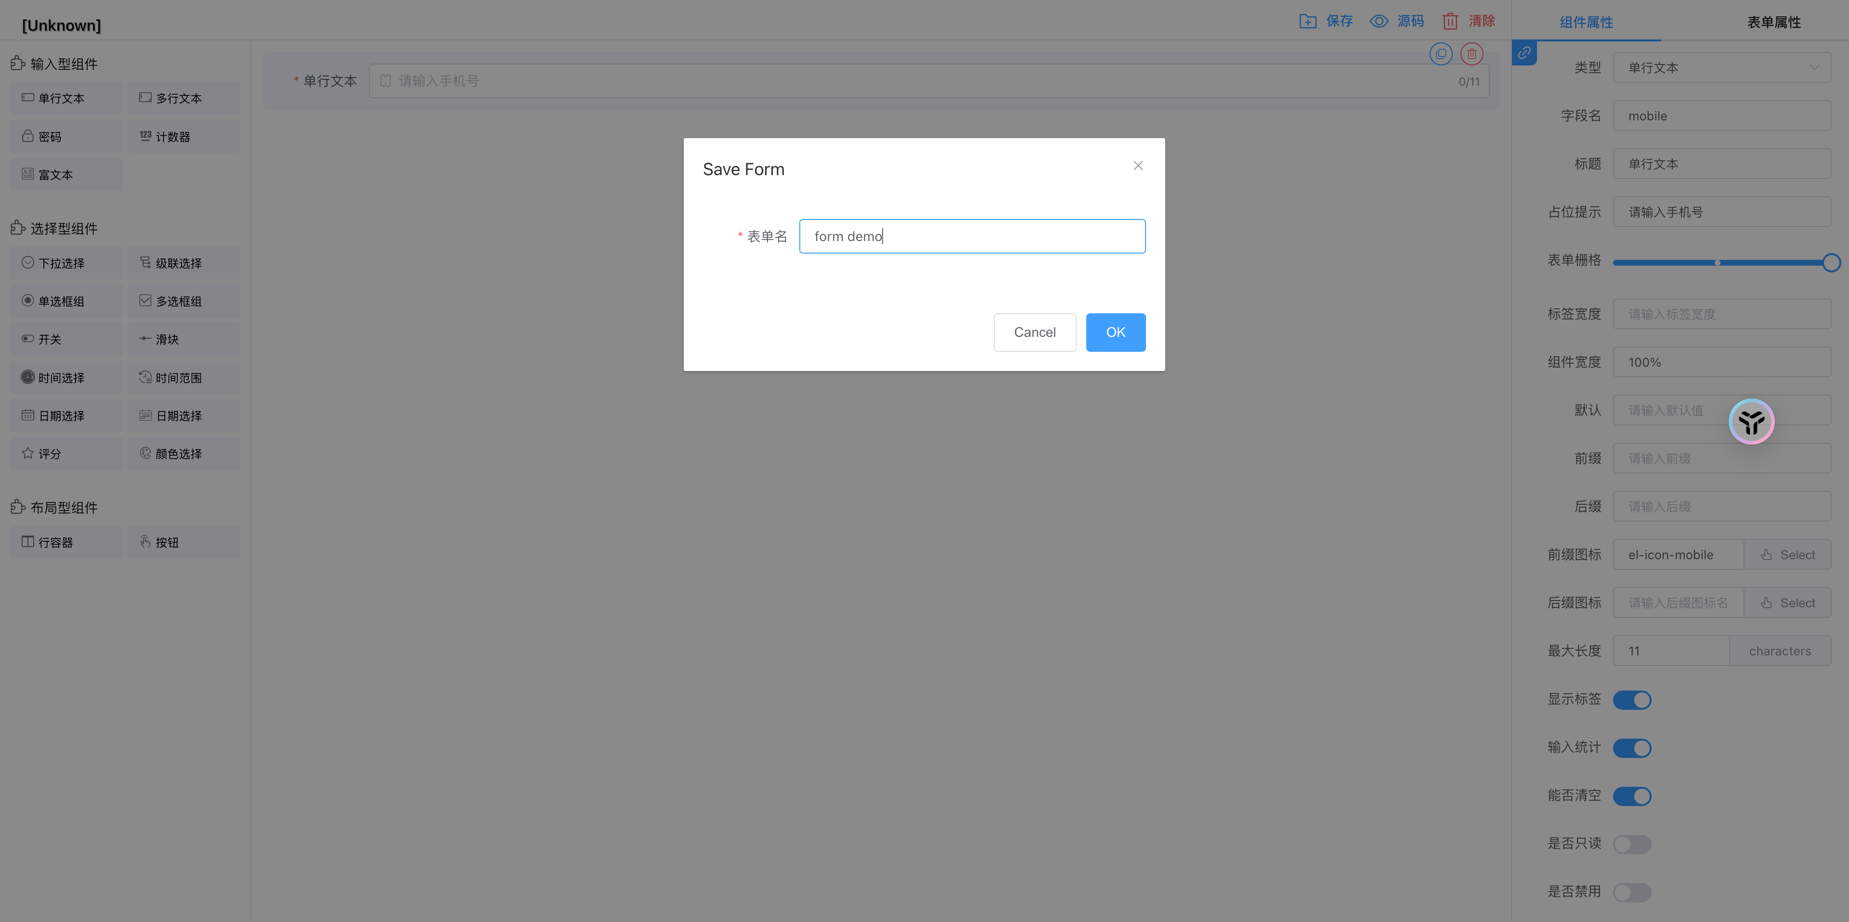This screenshot has width=1849, height=922.
Task: Disable the 输入统计 input statistics toggle
Action: (x=1632, y=748)
